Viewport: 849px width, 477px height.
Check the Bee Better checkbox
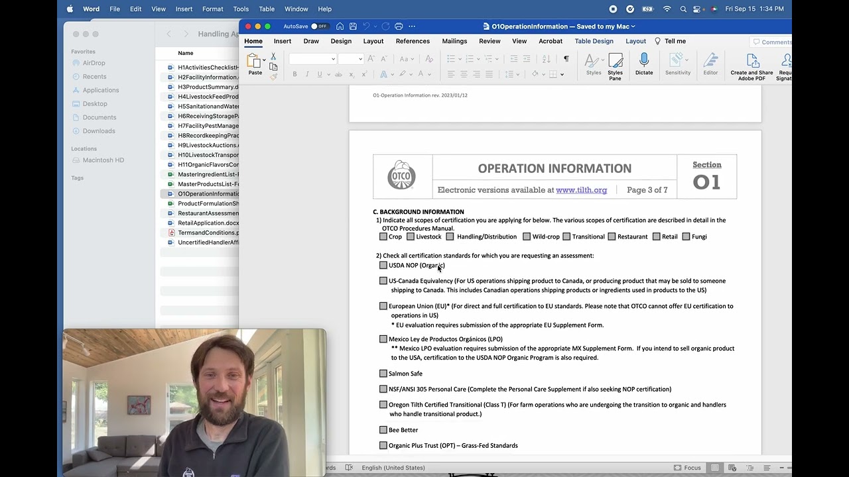pos(383,430)
